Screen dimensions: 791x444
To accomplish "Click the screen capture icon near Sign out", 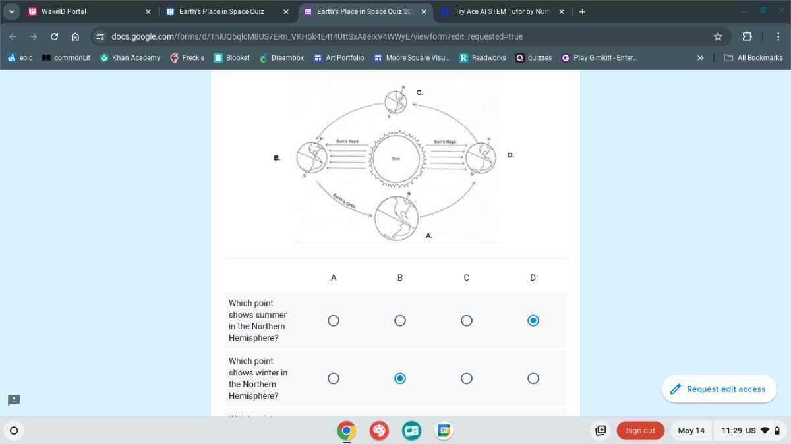I will (601, 430).
